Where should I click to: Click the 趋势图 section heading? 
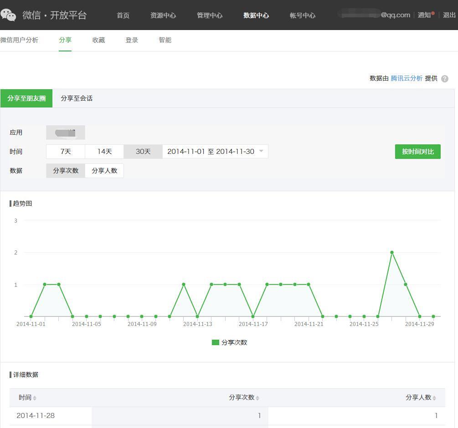22,204
